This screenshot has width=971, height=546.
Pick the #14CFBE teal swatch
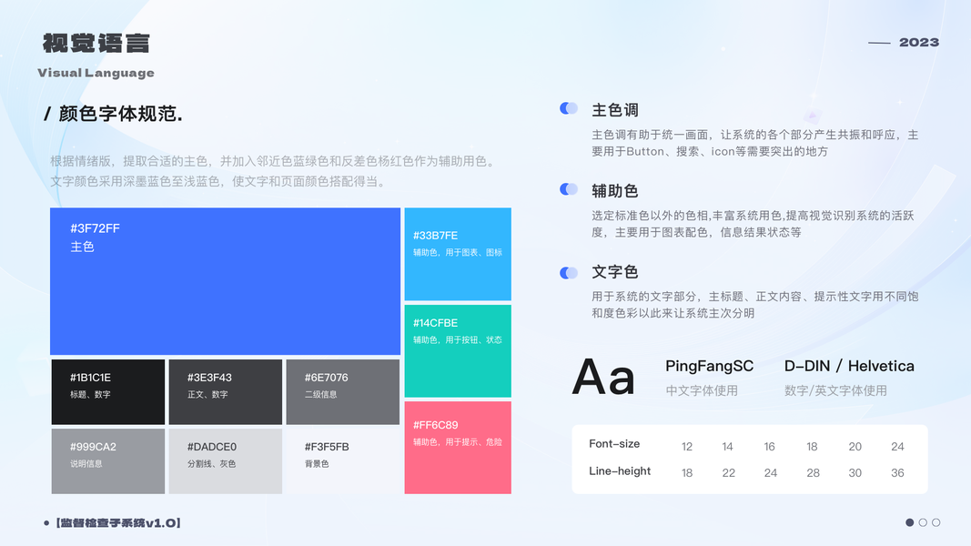pos(458,350)
